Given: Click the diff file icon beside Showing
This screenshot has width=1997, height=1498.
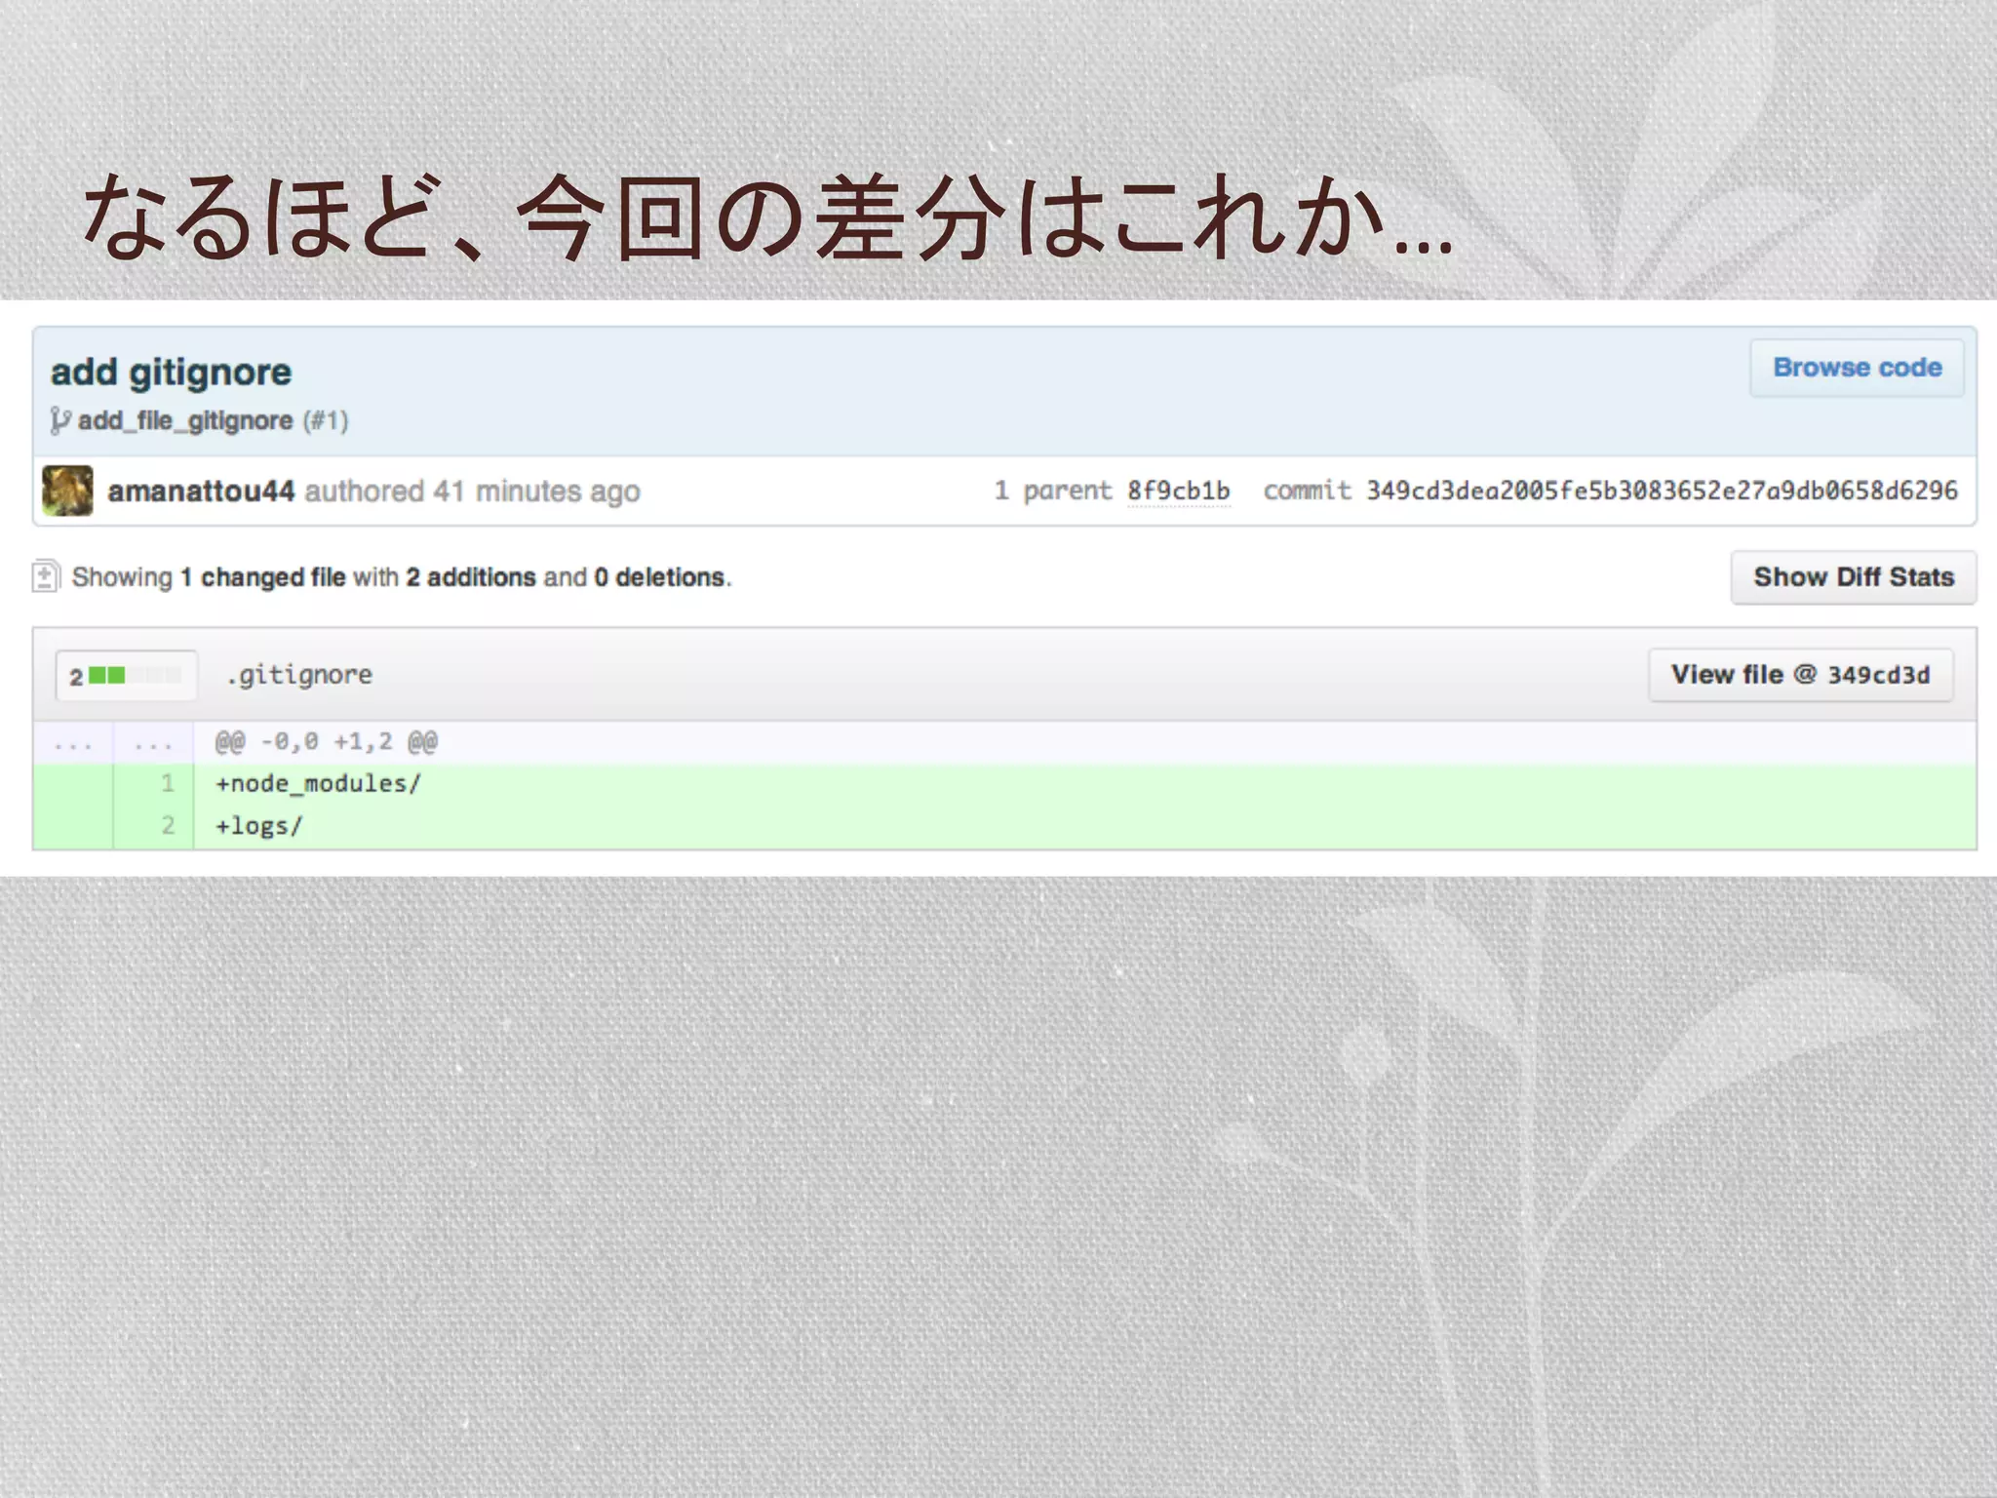Looking at the screenshot, I should (x=45, y=576).
